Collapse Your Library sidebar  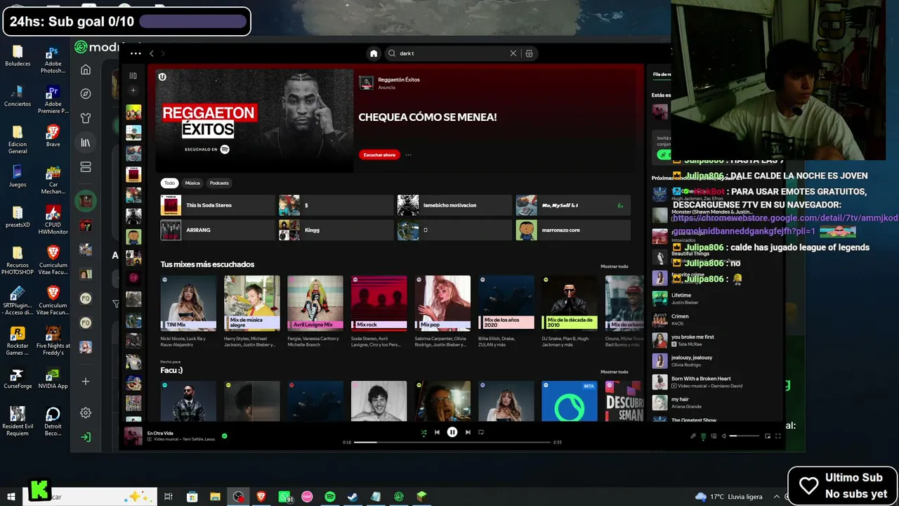[133, 76]
